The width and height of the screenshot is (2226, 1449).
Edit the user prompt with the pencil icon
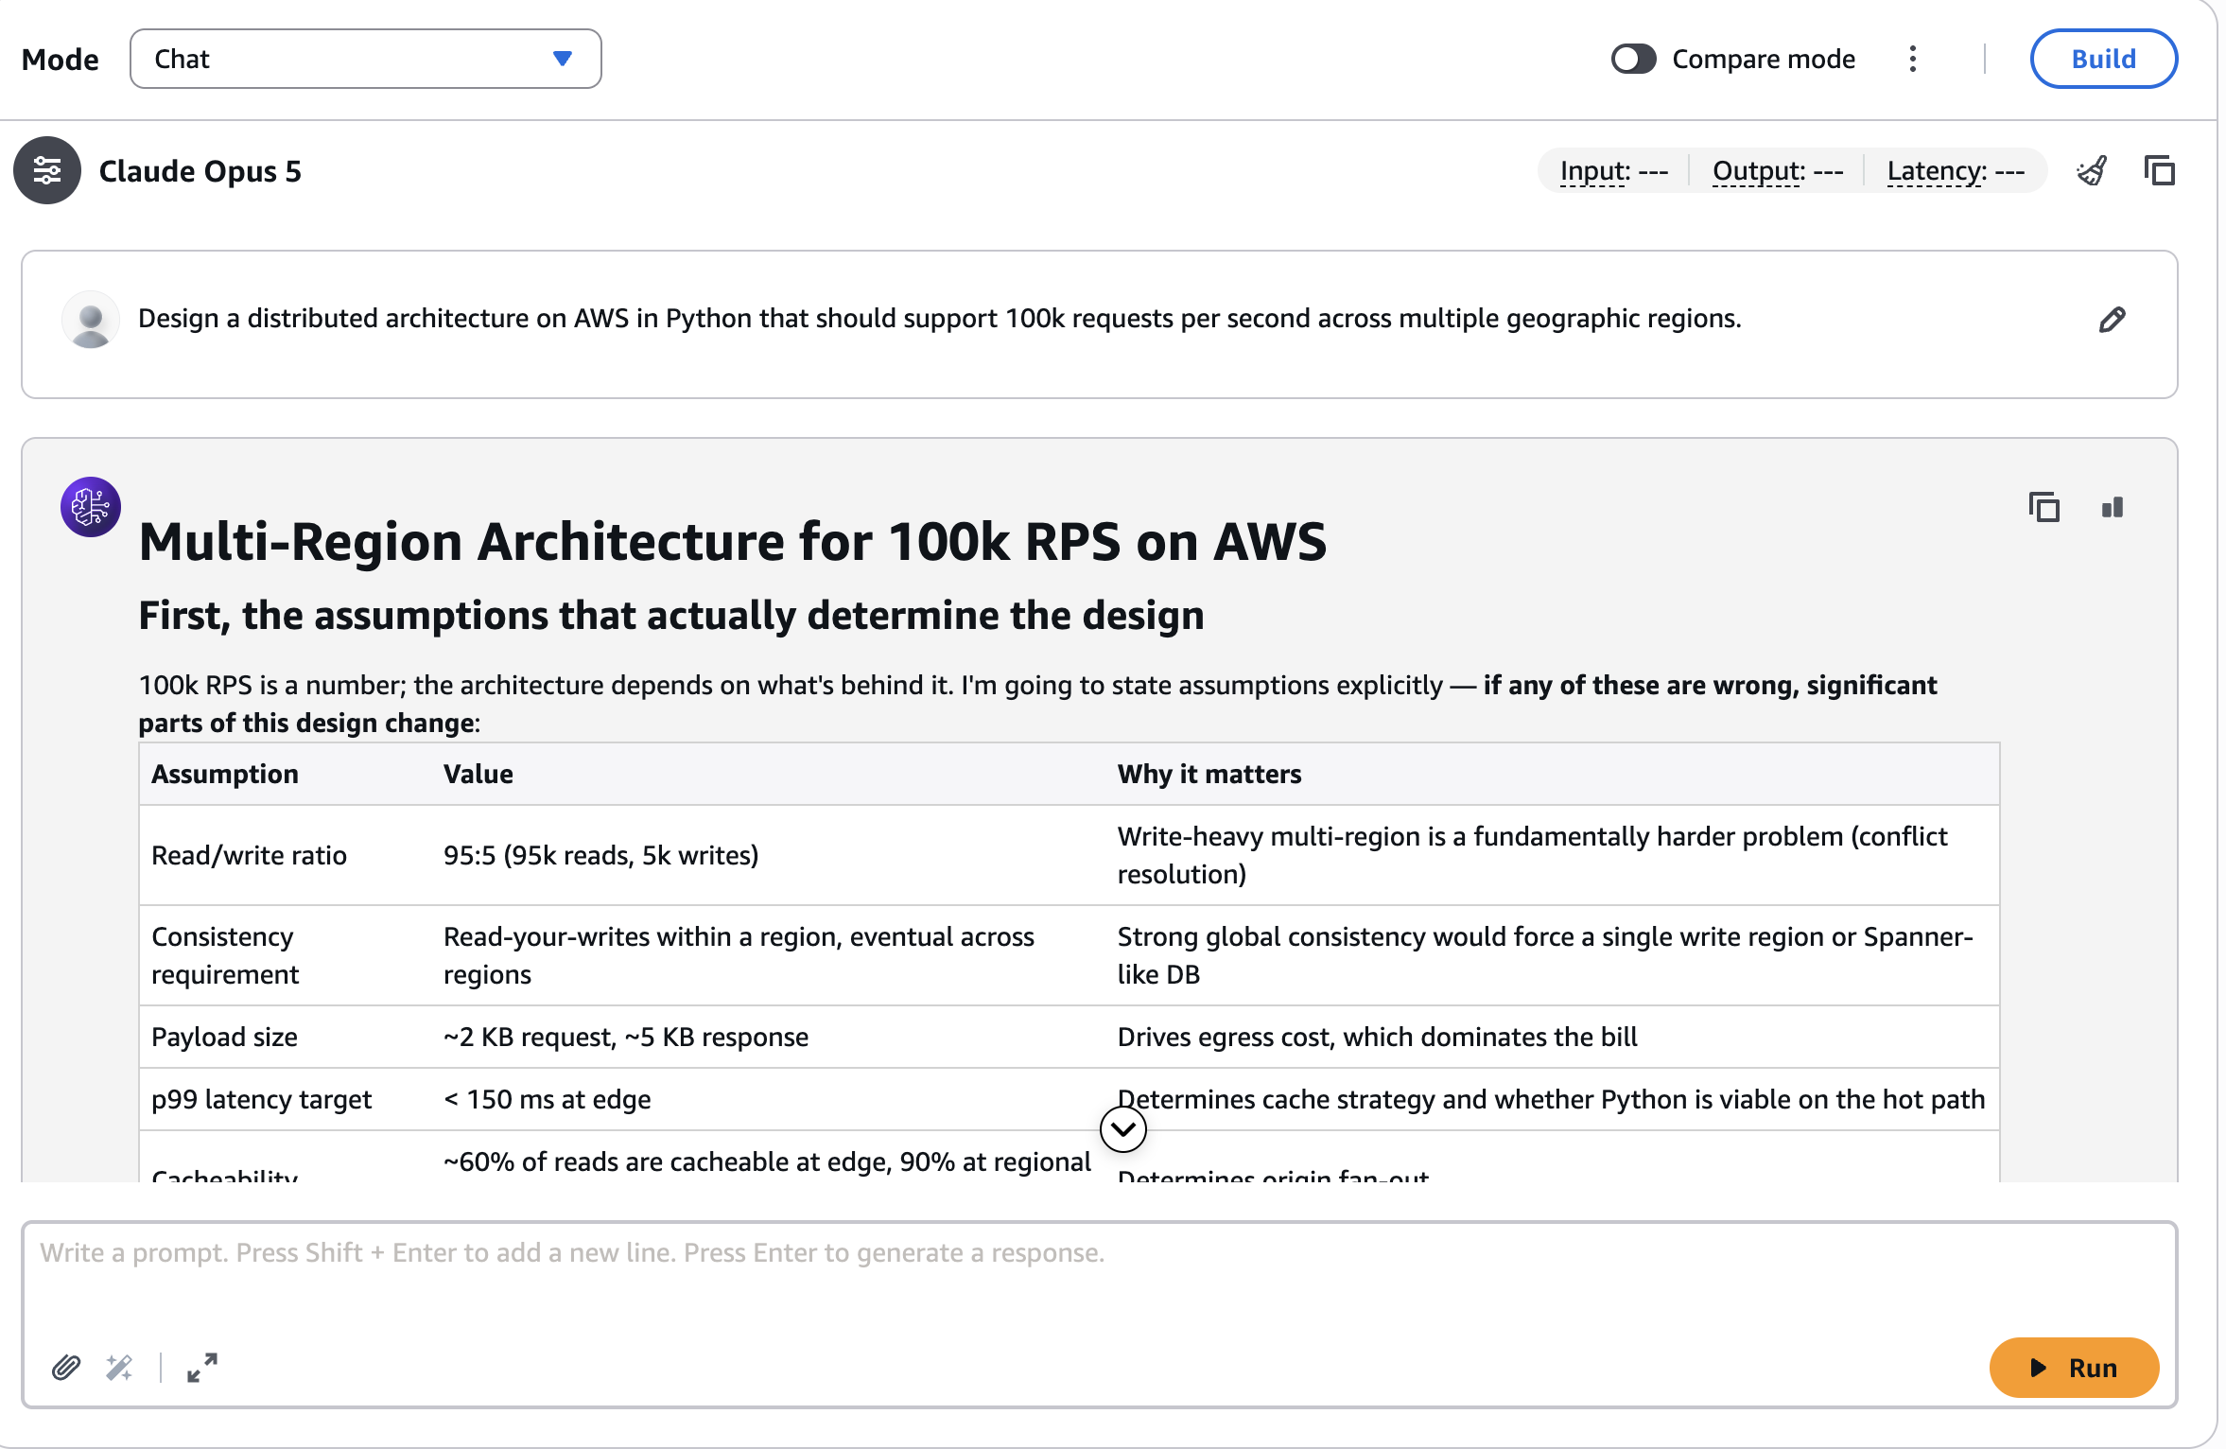(x=2112, y=321)
